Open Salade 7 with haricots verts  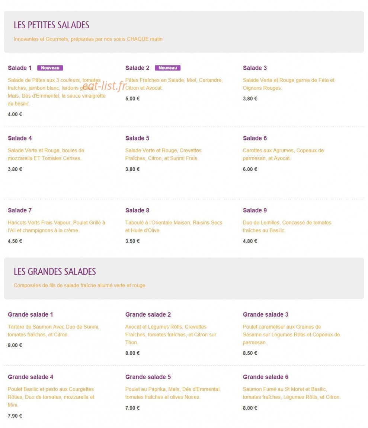[x=20, y=210]
